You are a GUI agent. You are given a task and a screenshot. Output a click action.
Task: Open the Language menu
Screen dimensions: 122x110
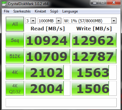pos(70,11)
